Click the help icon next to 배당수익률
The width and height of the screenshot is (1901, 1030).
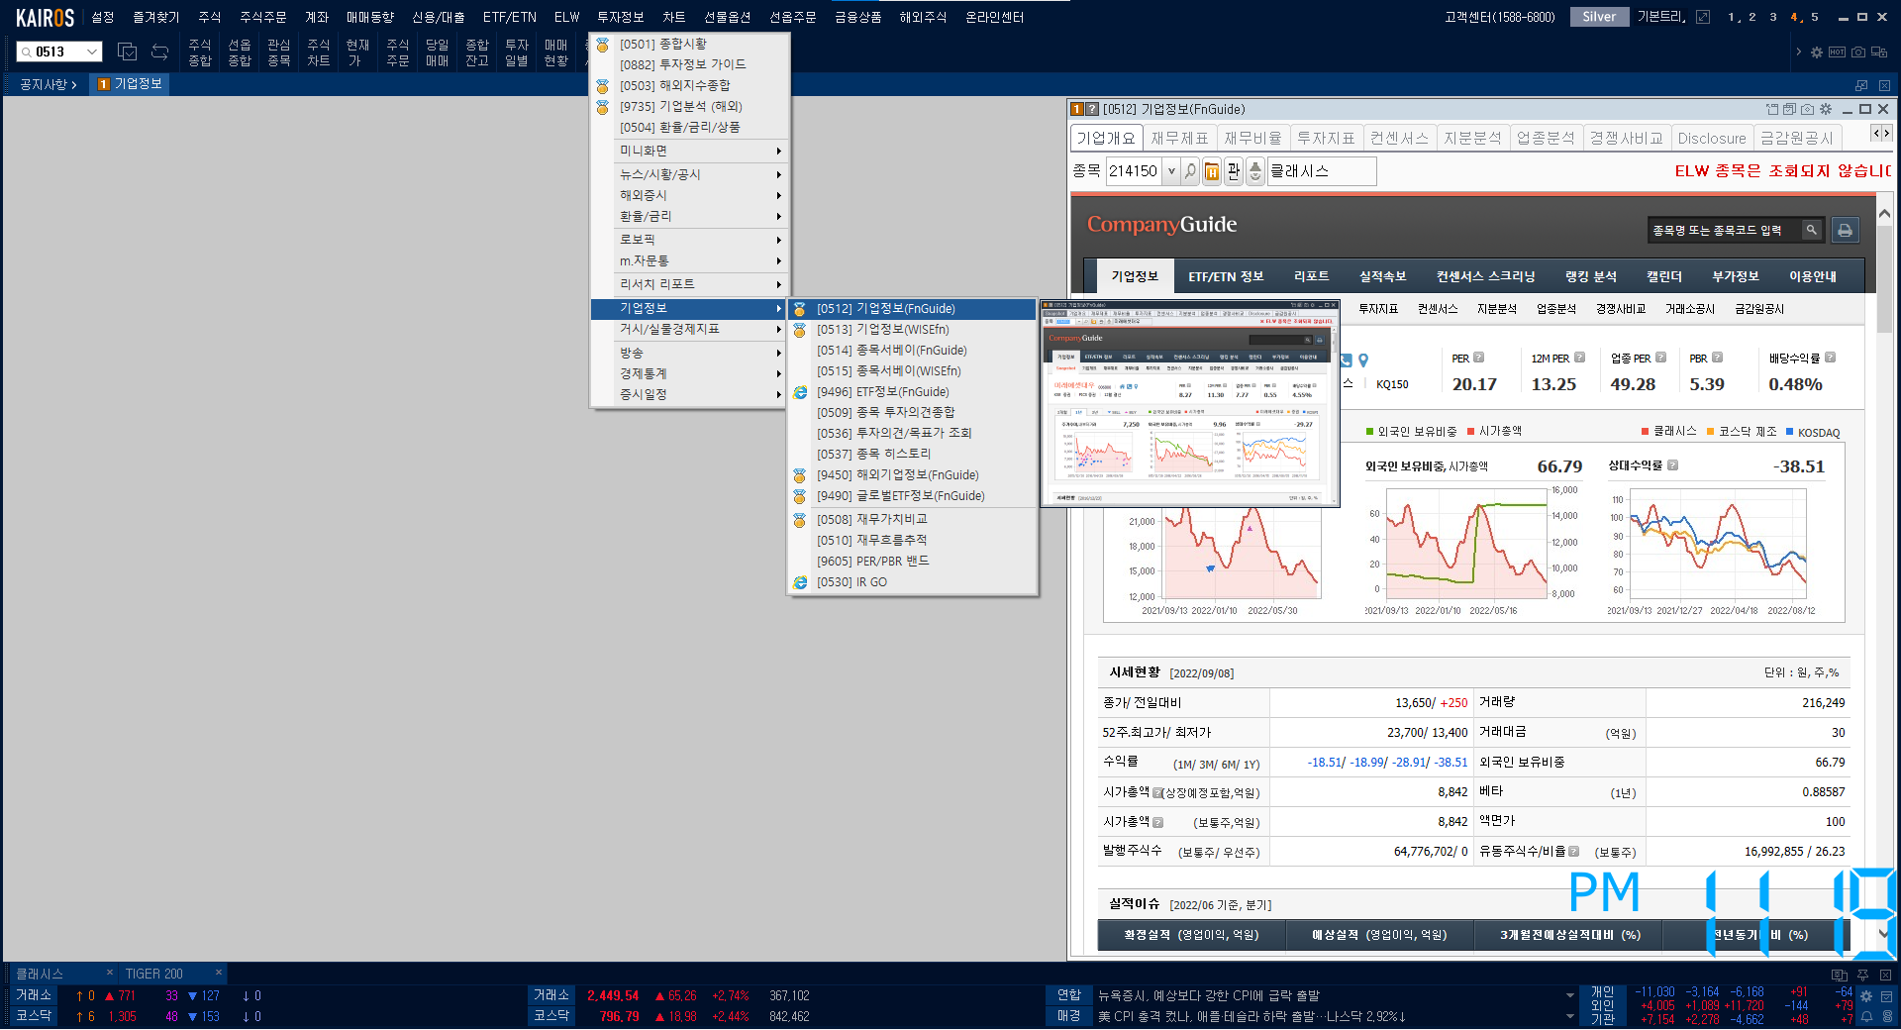1830,358
